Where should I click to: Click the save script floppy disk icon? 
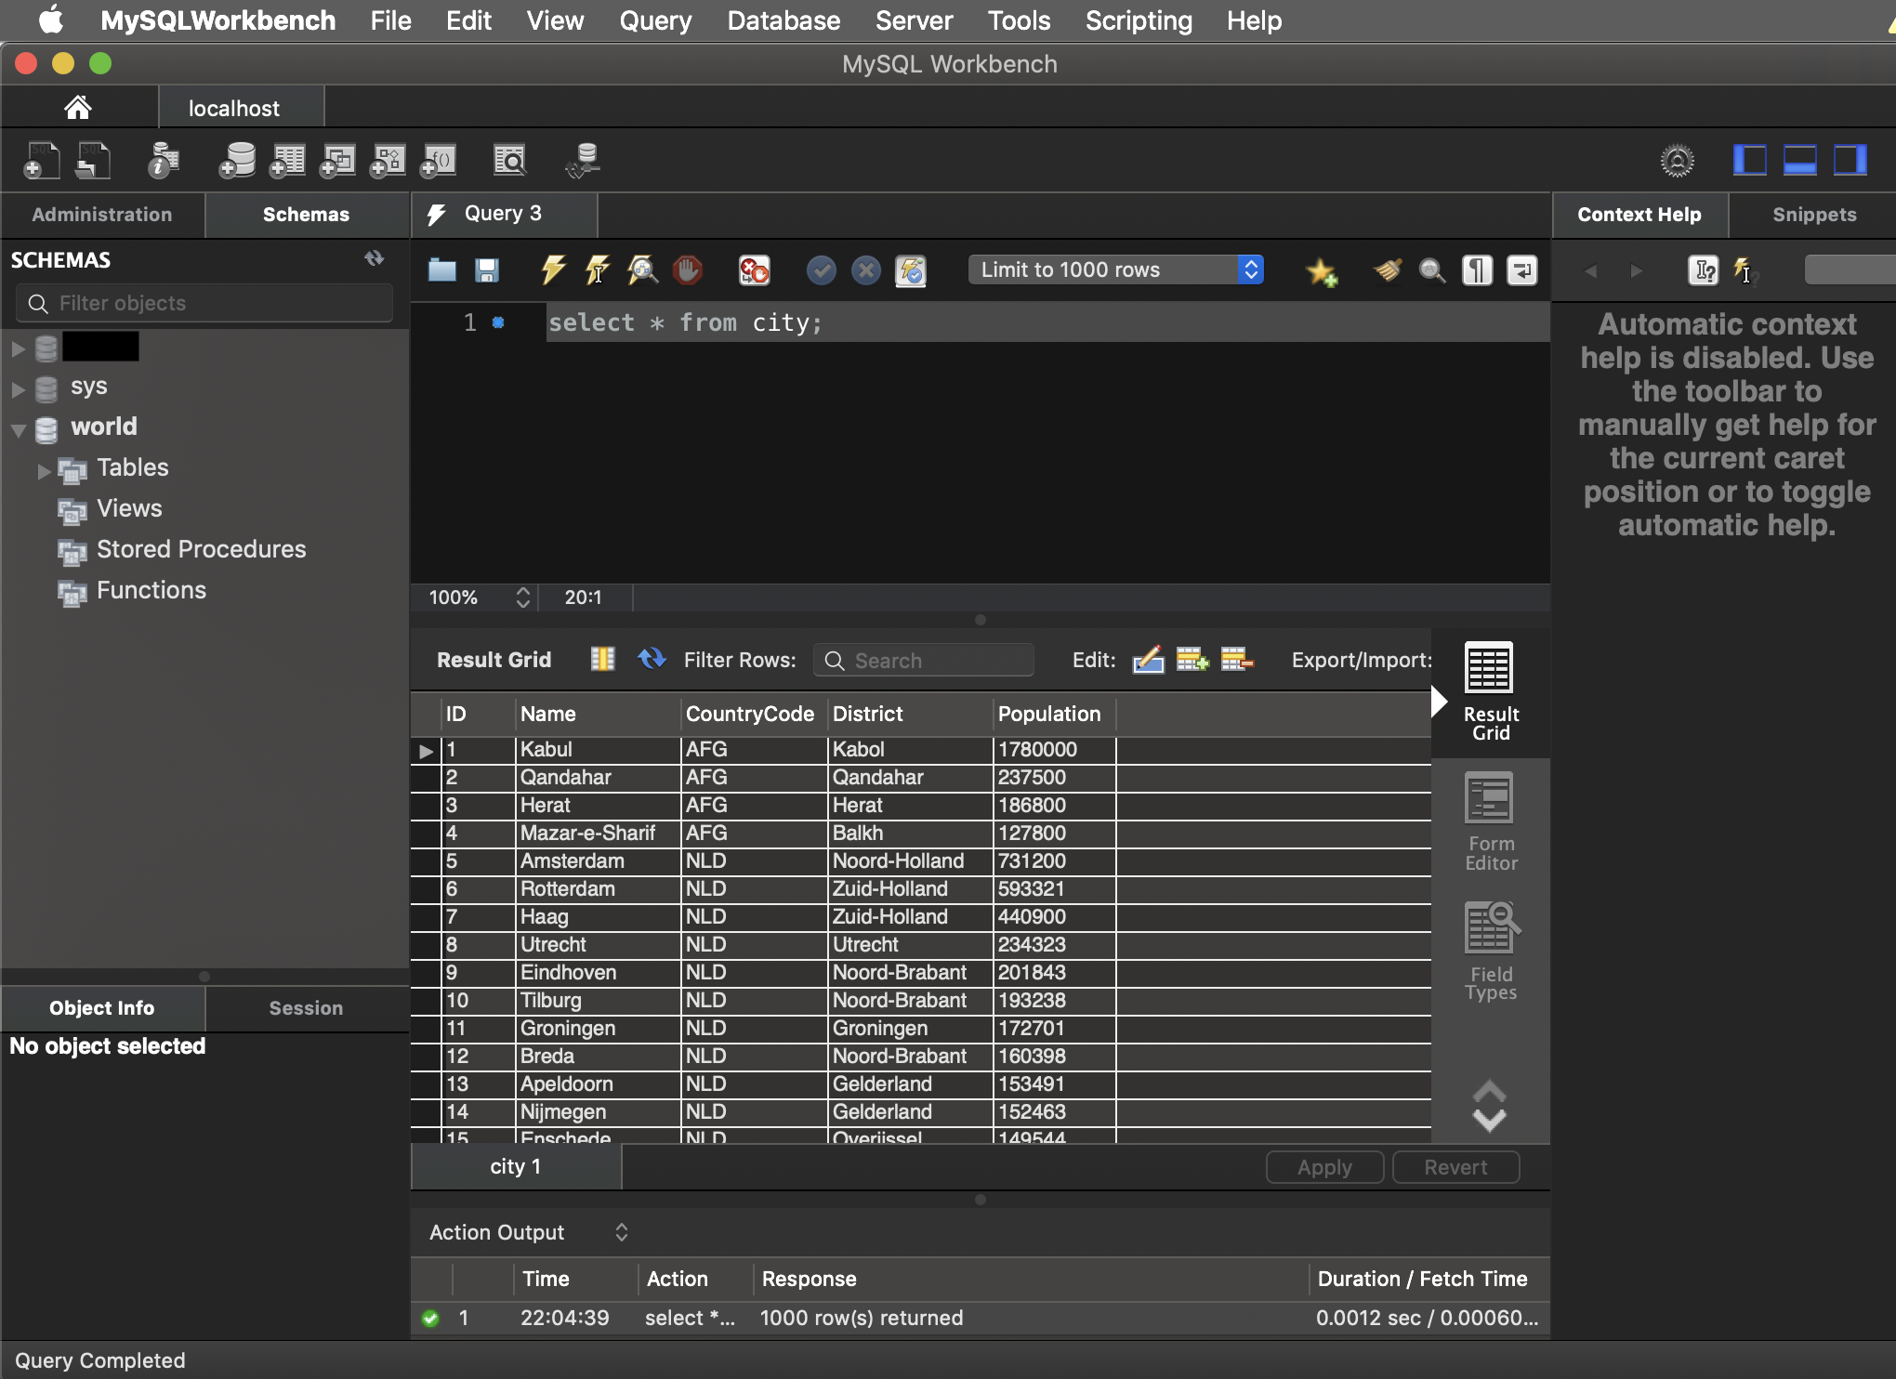[x=487, y=270]
